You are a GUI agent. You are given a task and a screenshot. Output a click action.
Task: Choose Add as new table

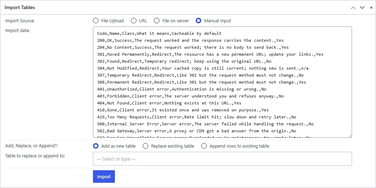96,146
